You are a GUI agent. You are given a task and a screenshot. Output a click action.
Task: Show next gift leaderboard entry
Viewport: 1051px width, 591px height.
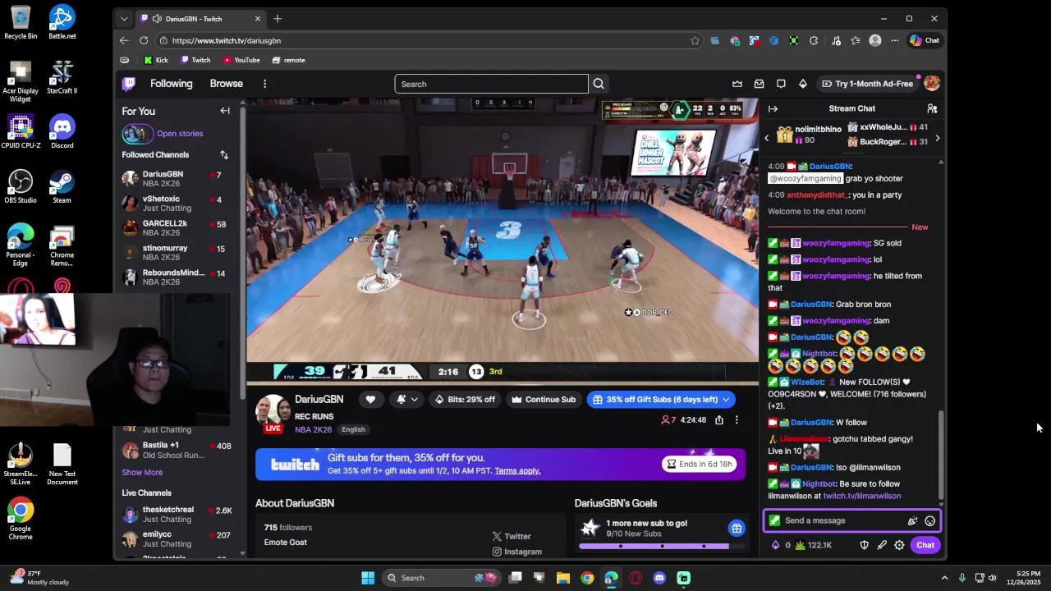tap(937, 138)
